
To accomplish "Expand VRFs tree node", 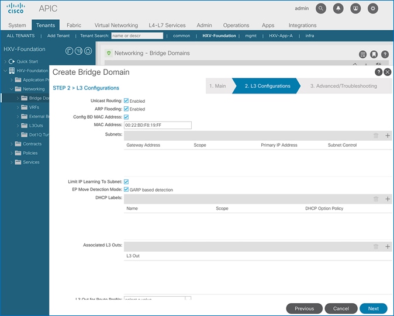I will [x=18, y=107].
